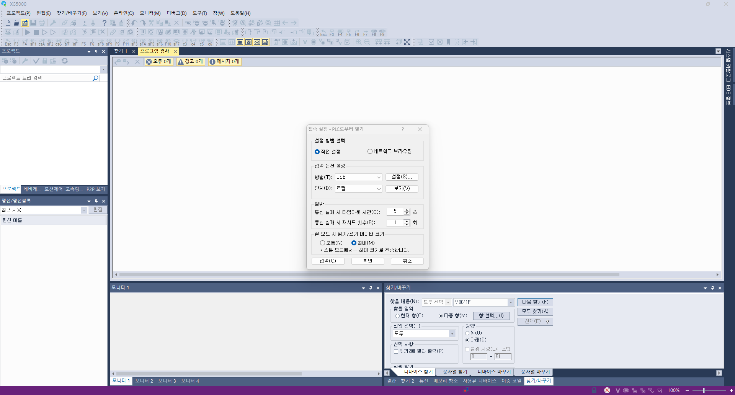Open an existing project file
Image resolution: width=735 pixels, height=395 pixels.
16,23
